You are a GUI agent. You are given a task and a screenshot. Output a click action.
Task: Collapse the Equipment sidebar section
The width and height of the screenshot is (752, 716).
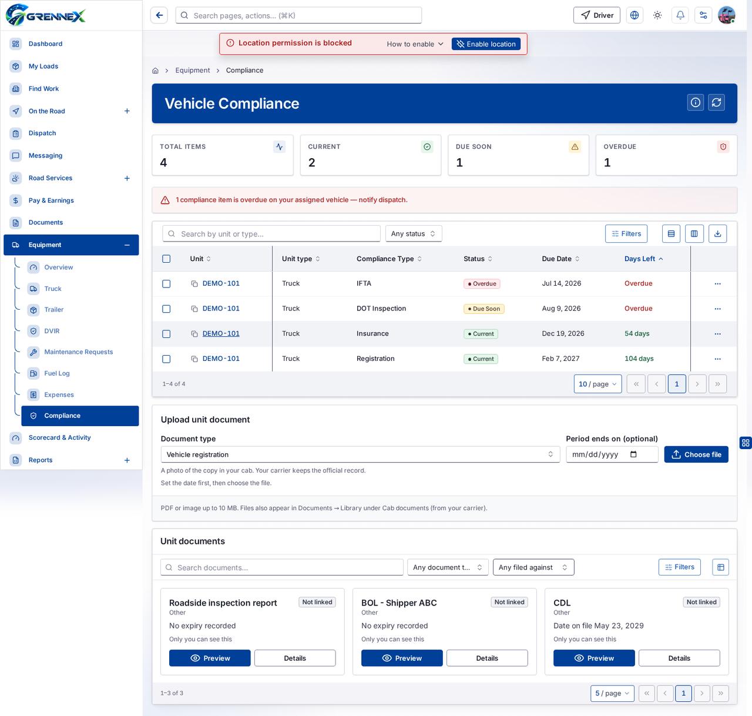pyautogui.click(x=127, y=245)
